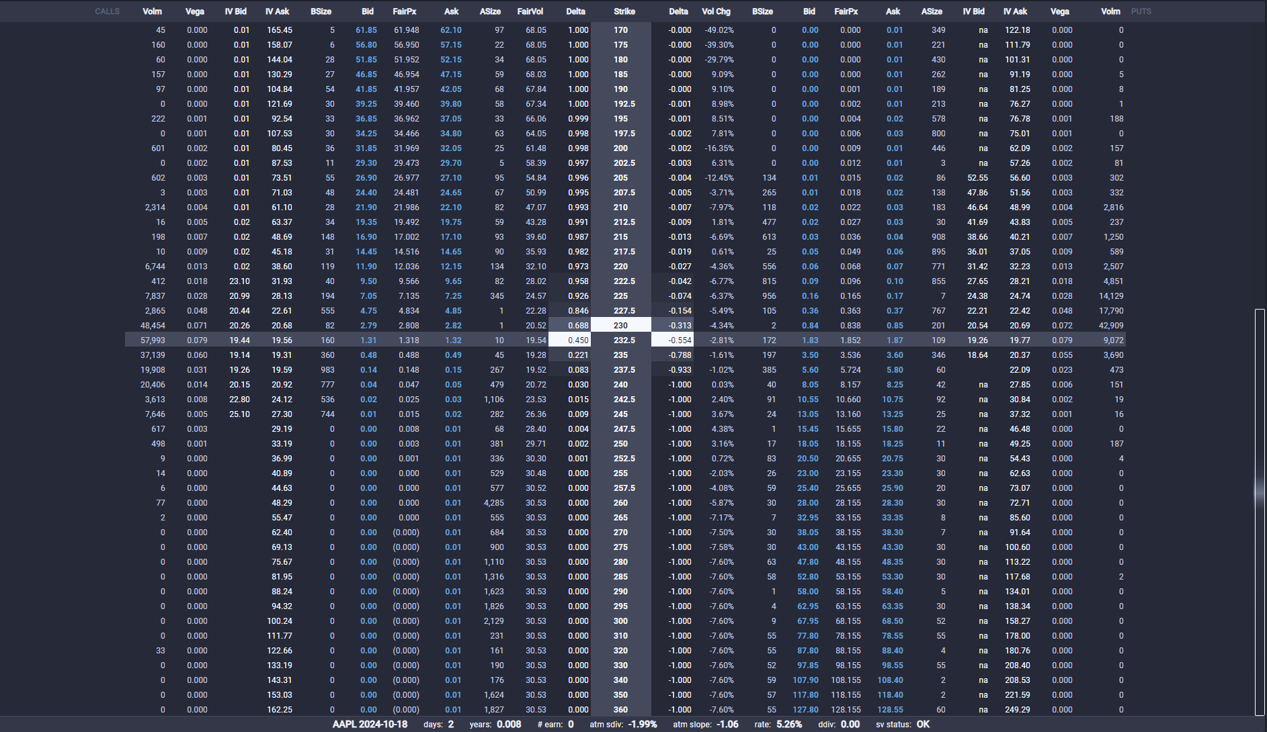Click the puts-side Ask header
The height and width of the screenshot is (732, 1267).
(893, 11)
